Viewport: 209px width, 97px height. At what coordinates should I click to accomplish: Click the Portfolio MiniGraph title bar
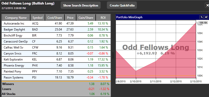157,17
